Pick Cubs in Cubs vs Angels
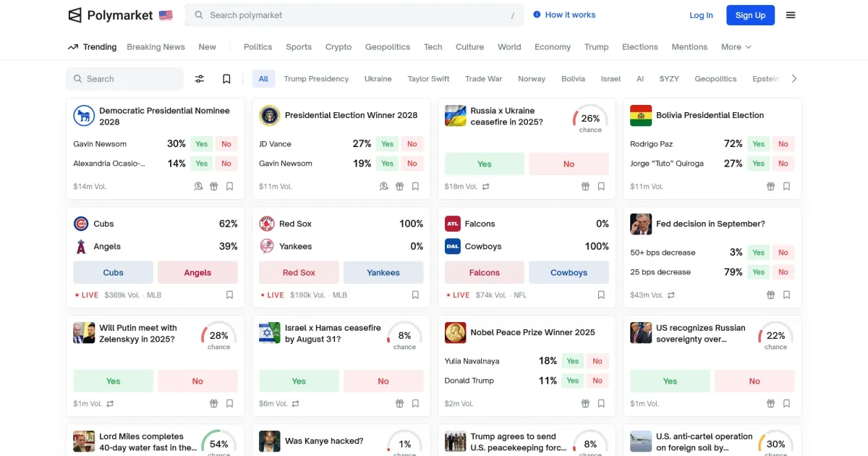Screen dimensions: 868x456 (114, 273)
